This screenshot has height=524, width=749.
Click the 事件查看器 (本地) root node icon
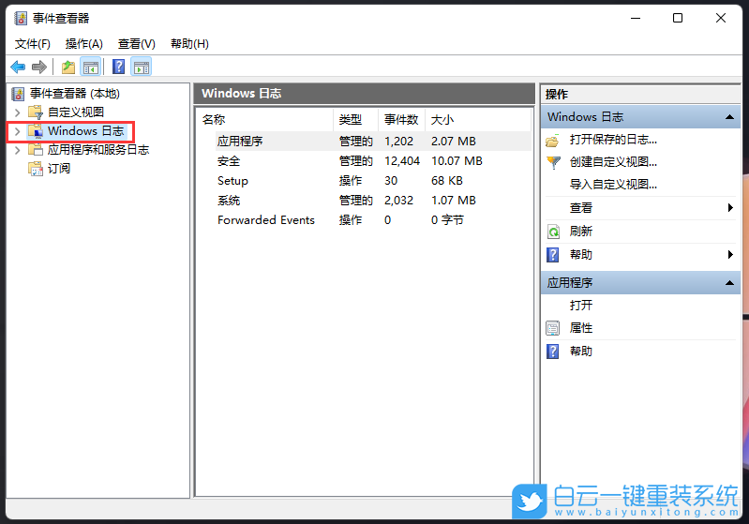18,94
